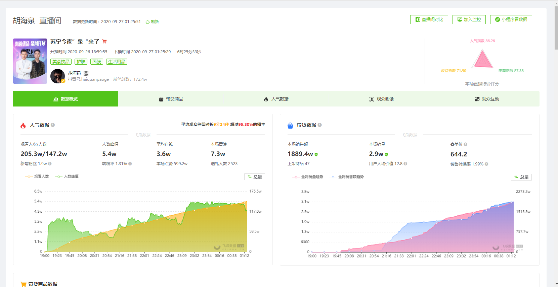This screenshot has height=287, width=558.
Task: Click the 送礼人数 2523 text
Action: [x=224, y=164]
